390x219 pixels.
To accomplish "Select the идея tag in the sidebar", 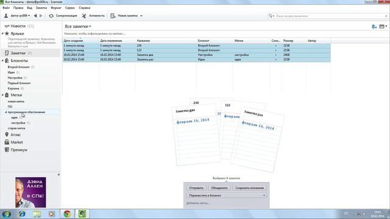I will [14, 117].
